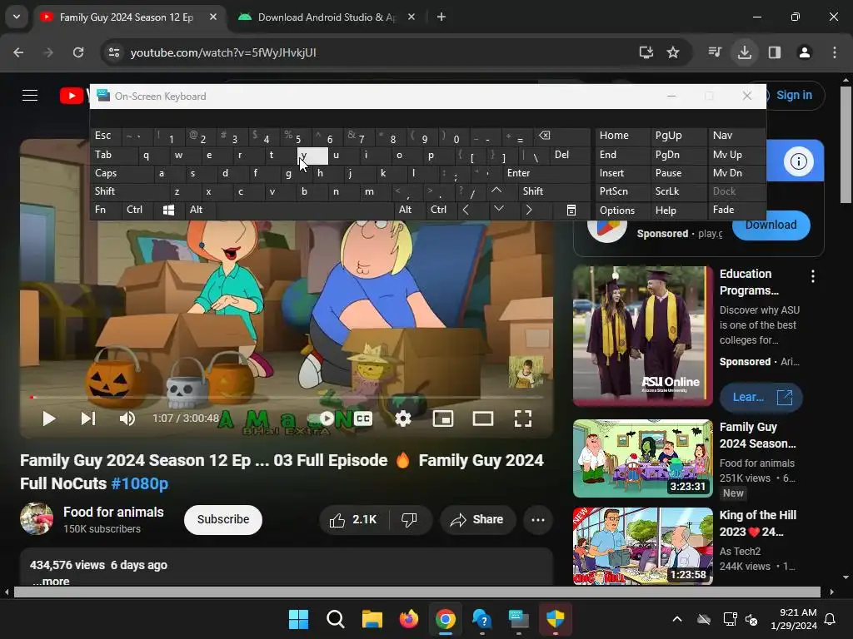Open a new browser tab
The width and height of the screenshot is (853, 639).
click(441, 17)
